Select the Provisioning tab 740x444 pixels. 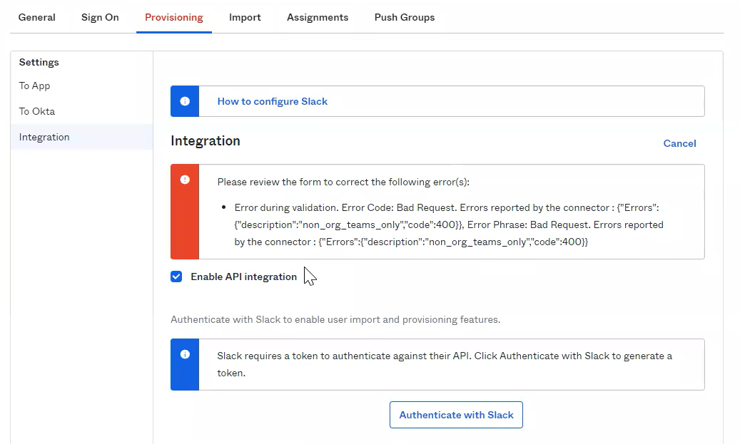point(174,17)
